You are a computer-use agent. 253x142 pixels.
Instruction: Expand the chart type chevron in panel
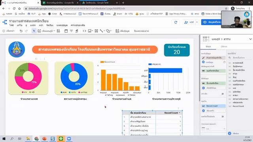(250, 39)
